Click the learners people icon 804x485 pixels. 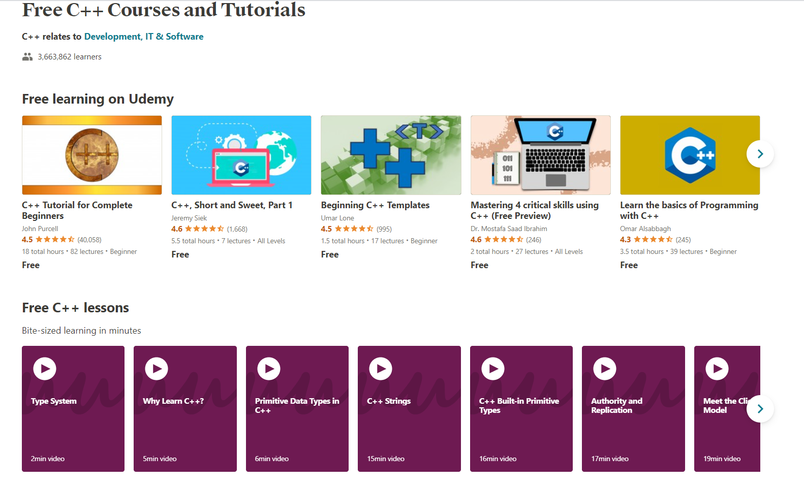(27, 57)
